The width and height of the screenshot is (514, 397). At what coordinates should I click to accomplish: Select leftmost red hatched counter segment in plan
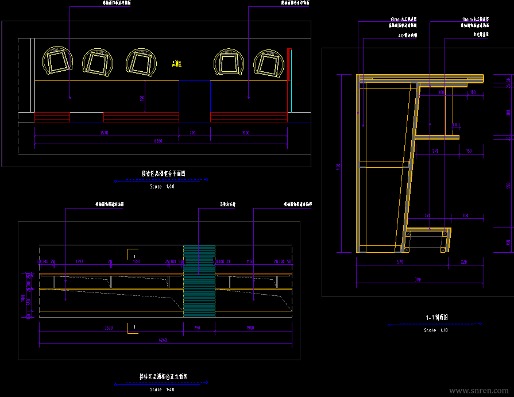pos(52,117)
